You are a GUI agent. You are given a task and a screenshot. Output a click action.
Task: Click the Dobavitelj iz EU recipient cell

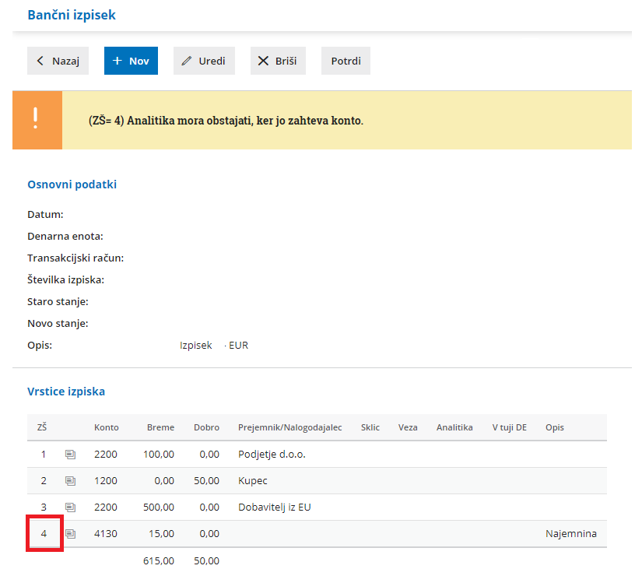275,508
